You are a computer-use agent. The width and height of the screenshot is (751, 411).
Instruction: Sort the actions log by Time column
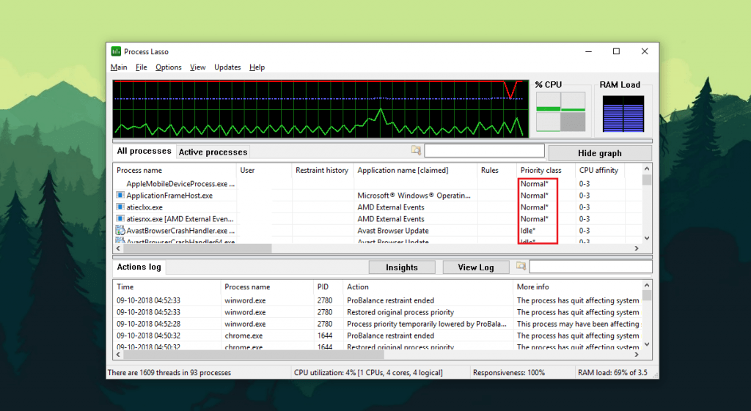[x=166, y=287]
